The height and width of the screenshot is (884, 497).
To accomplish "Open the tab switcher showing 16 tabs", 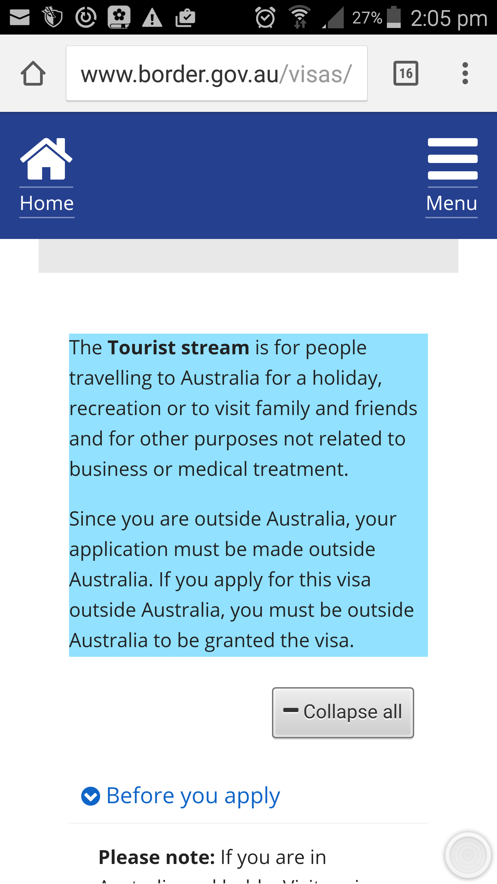I will 406,73.
